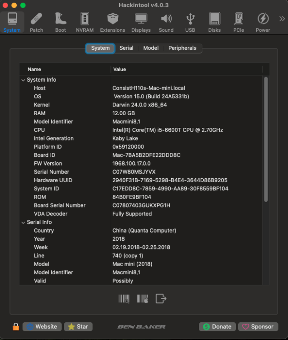Select the Week row
The image size is (288, 340).
click(141, 248)
